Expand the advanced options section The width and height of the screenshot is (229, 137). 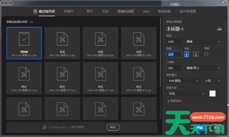coord(174,101)
